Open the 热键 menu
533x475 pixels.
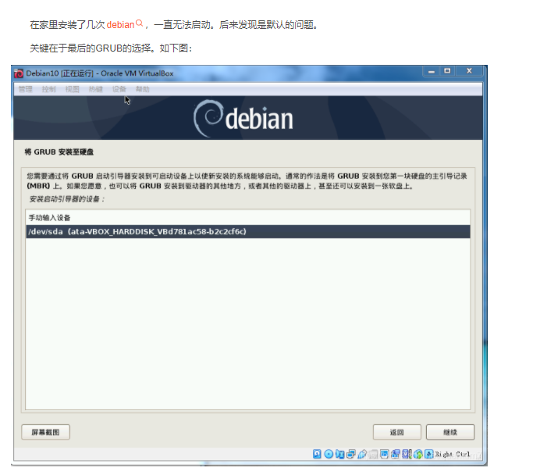[x=95, y=89]
